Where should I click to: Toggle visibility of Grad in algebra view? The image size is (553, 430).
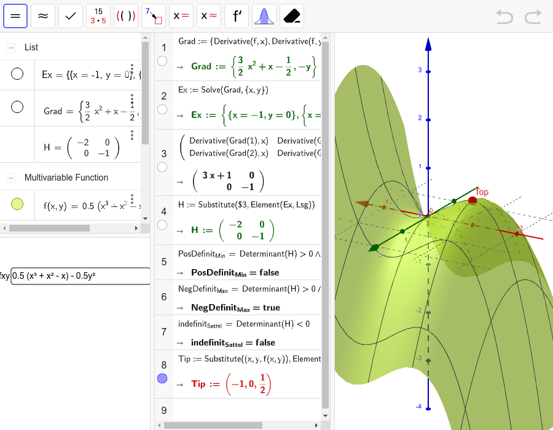click(17, 107)
